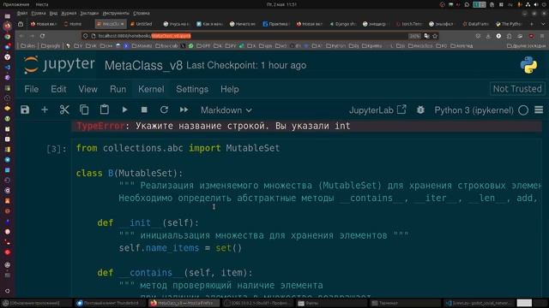The height and width of the screenshot is (308, 549).
Task: Open the Firefox Справка menu
Action: [142, 14]
